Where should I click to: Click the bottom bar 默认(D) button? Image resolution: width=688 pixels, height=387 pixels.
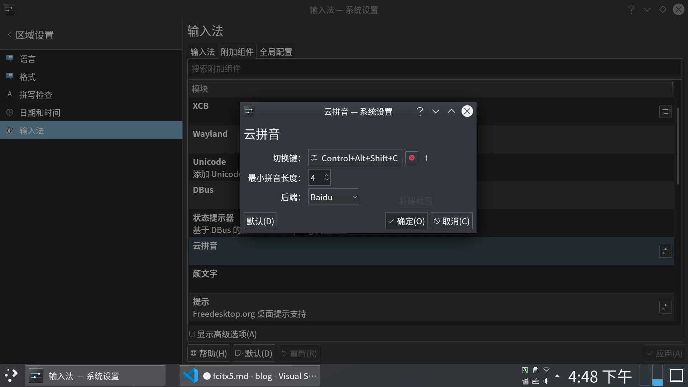click(254, 353)
